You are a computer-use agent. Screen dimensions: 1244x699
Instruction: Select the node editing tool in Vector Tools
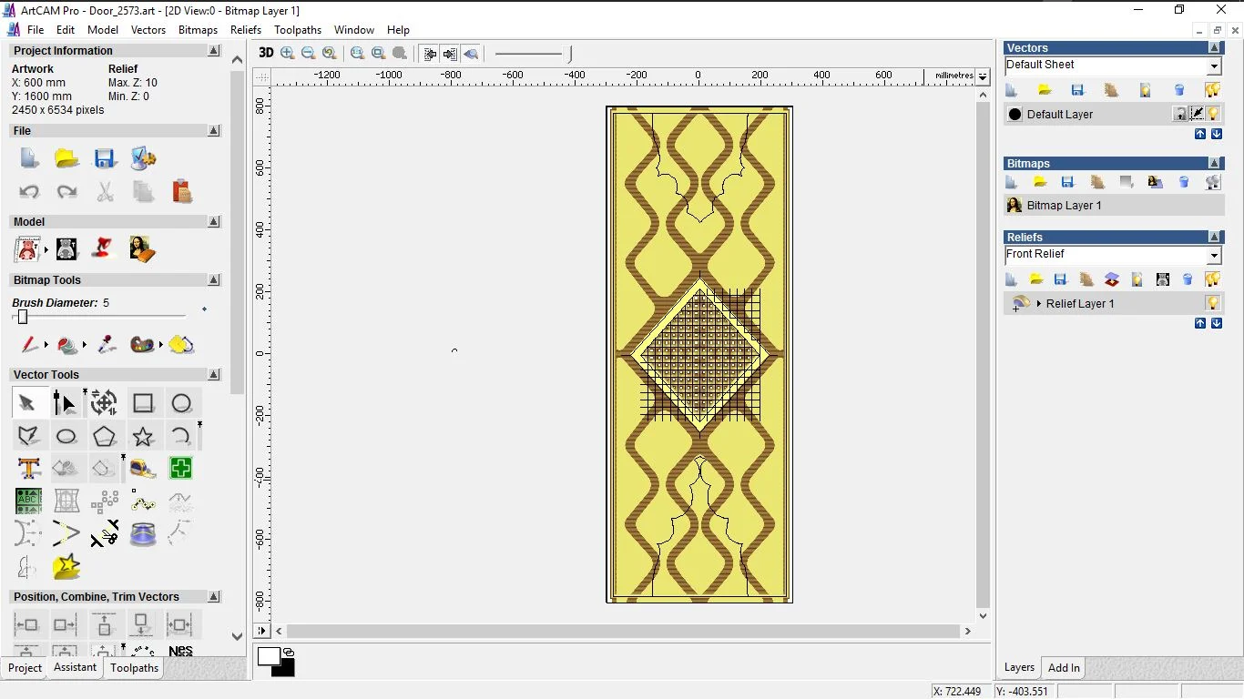pyautogui.click(x=65, y=402)
